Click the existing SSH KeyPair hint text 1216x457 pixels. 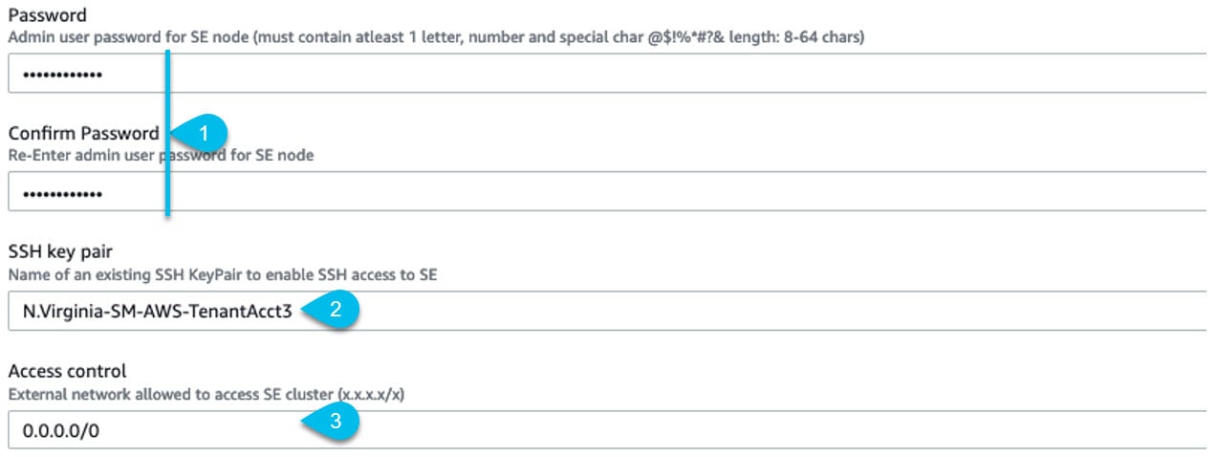click(x=236, y=275)
